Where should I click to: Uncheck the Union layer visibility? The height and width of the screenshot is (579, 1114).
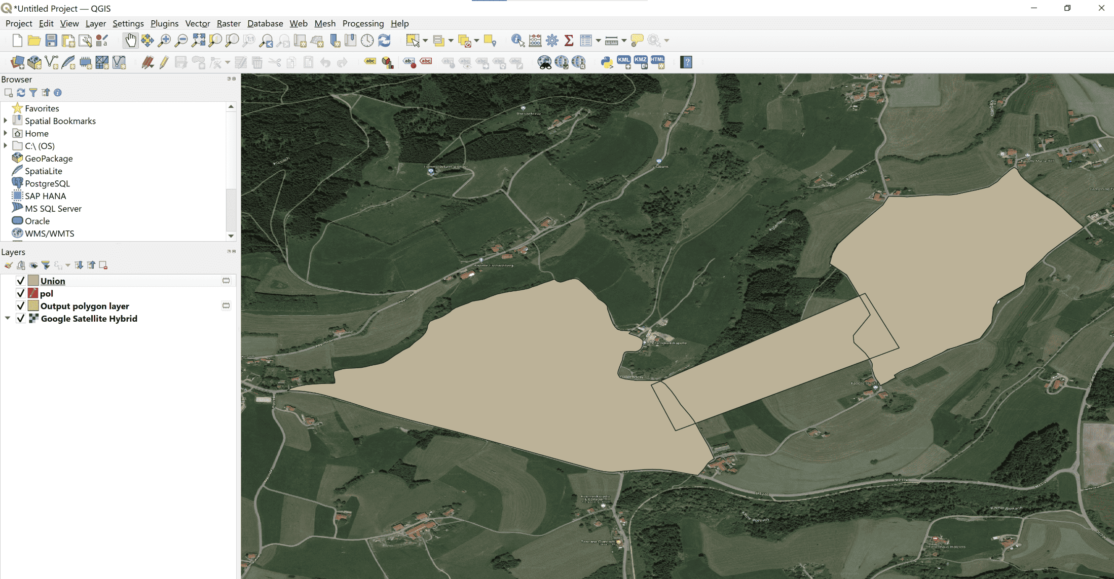[x=21, y=281]
